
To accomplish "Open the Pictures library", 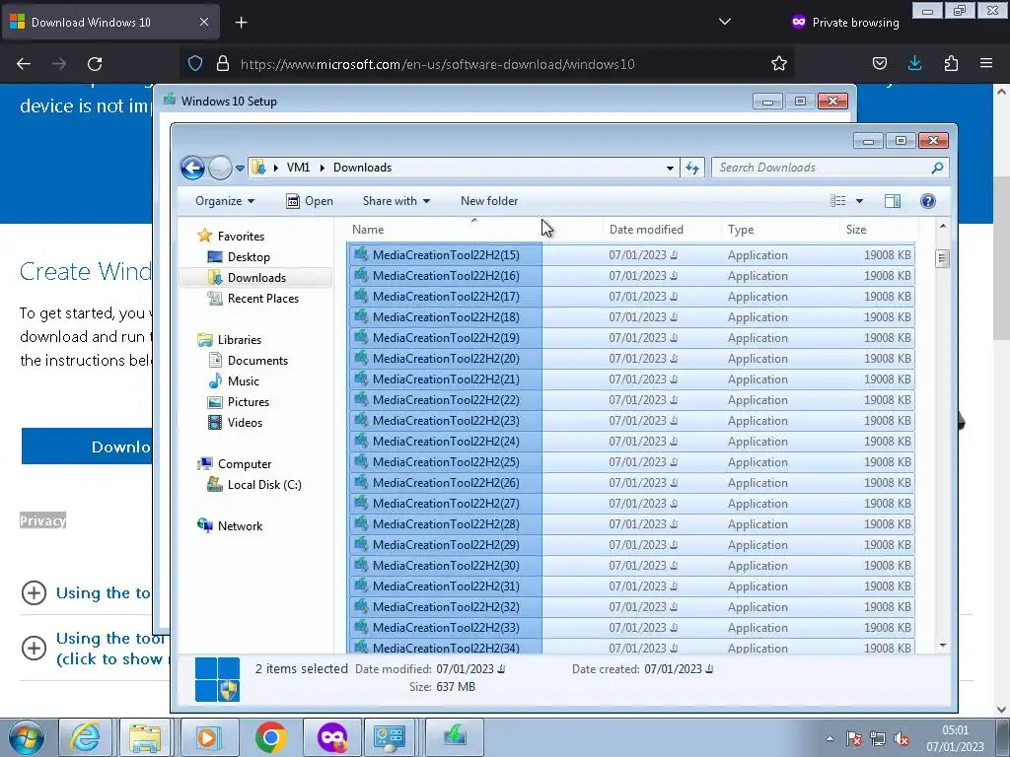I will [248, 402].
